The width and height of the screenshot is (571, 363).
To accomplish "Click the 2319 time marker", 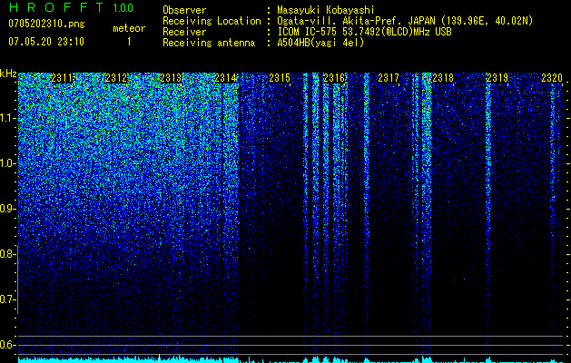I will tap(497, 78).
